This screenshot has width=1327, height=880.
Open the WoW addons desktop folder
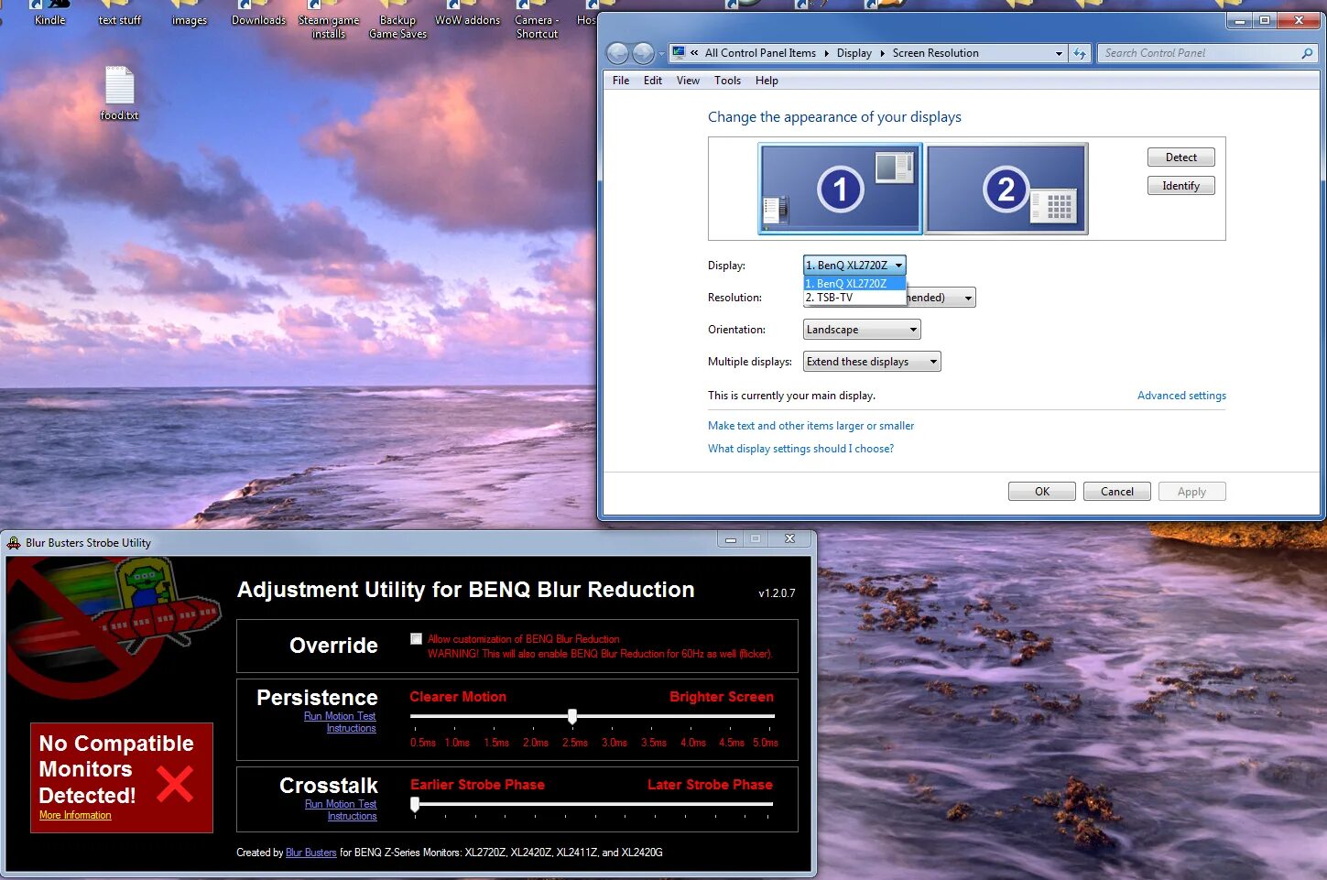[x=467, y=14]
